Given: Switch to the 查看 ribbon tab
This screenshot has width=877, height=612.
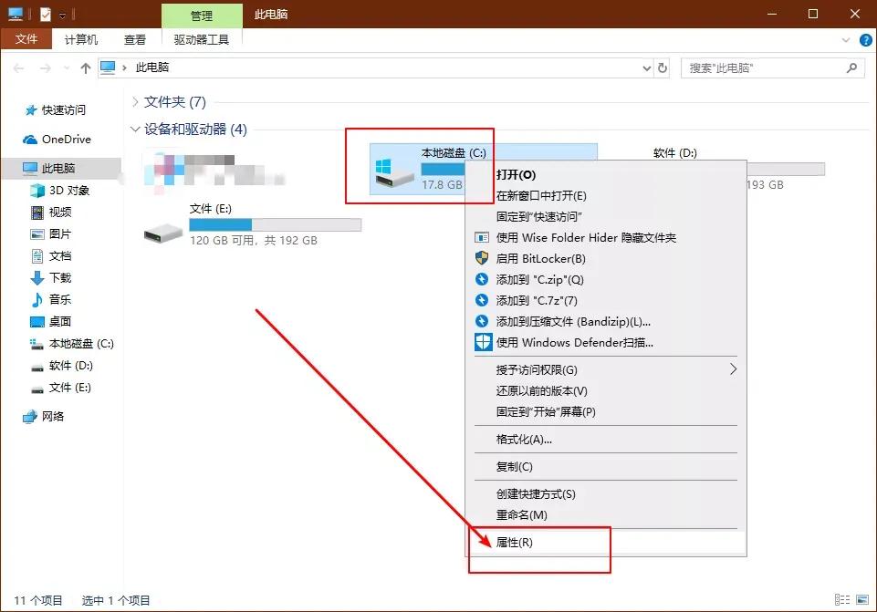Looking at the screenshot, I should point(134,39).
